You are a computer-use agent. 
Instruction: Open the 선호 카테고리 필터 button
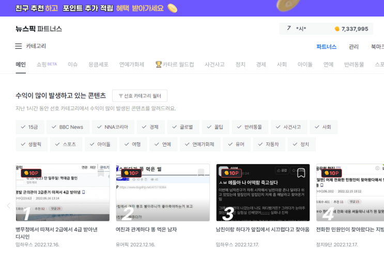pyautogui.click(x=140, y=95)
